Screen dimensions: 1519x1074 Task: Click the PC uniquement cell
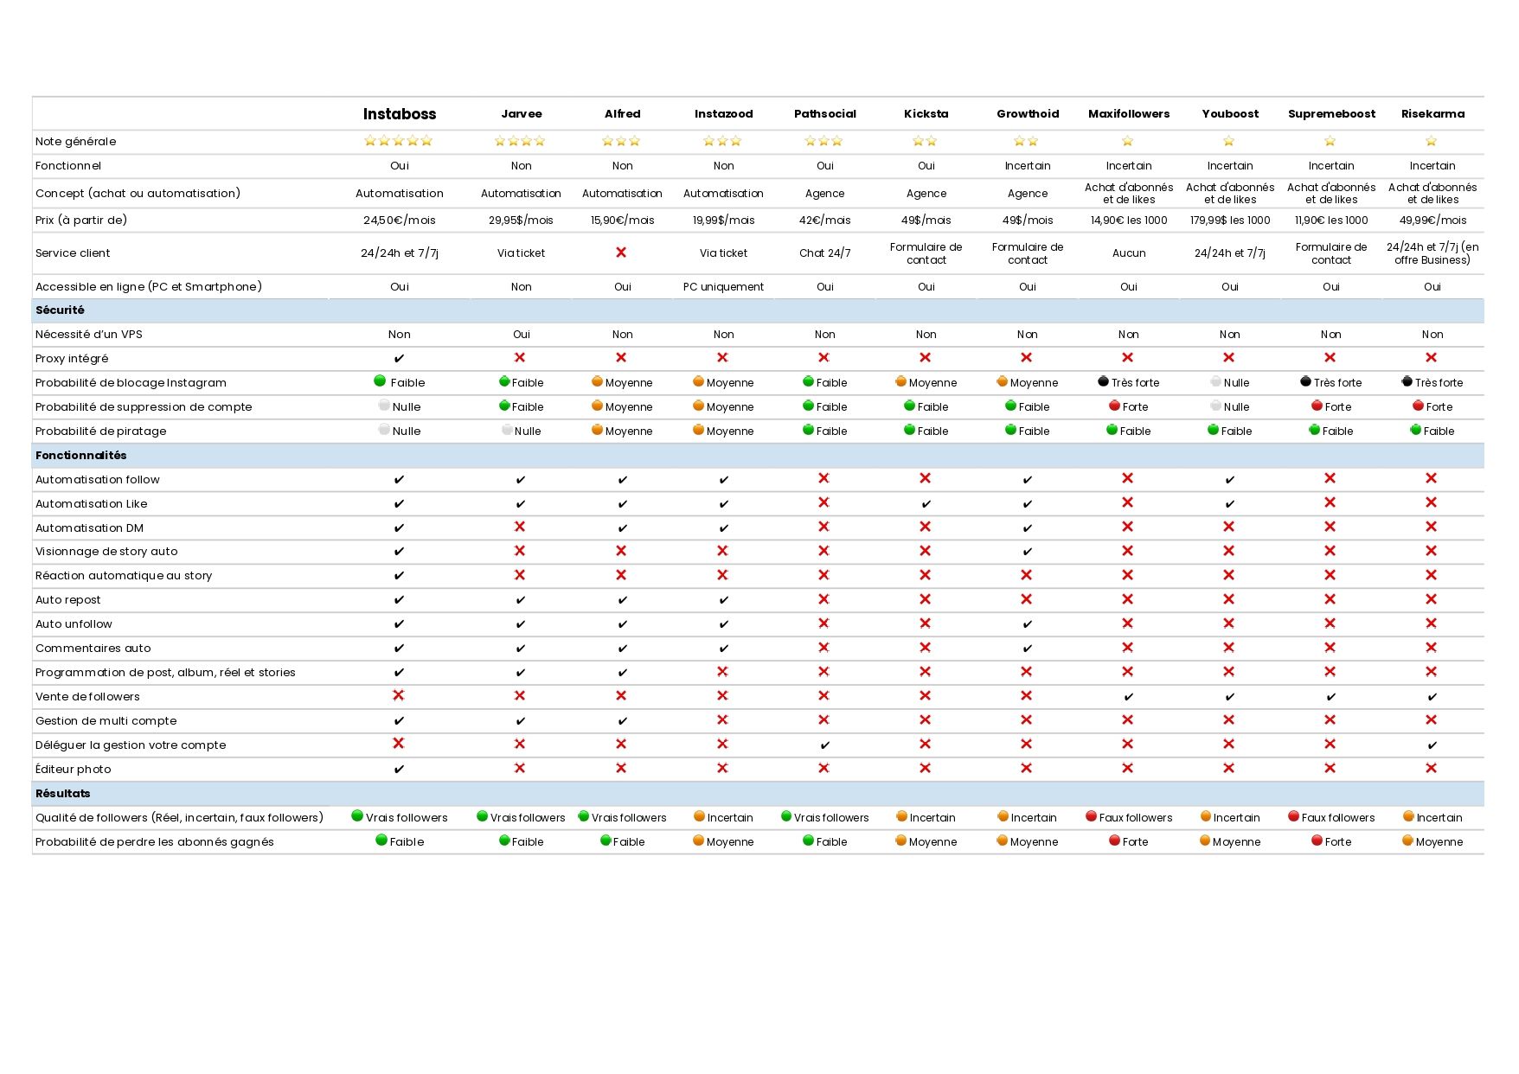click(723, 287)
